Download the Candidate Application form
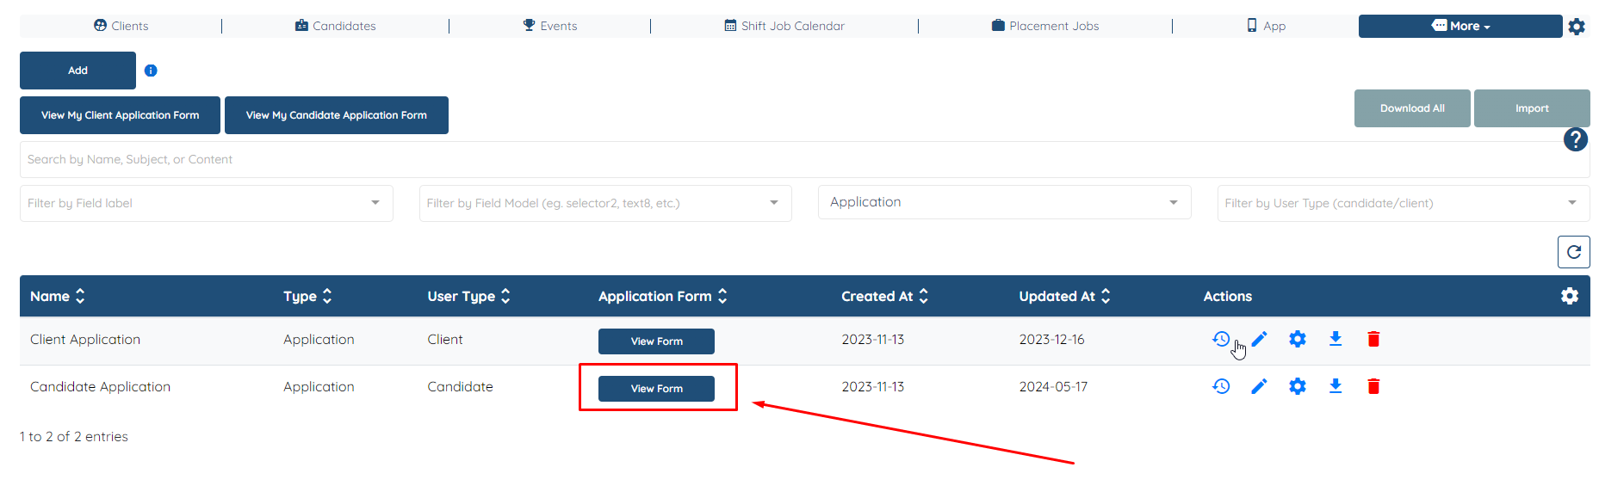1599x498 pixels. (1336, 386)
